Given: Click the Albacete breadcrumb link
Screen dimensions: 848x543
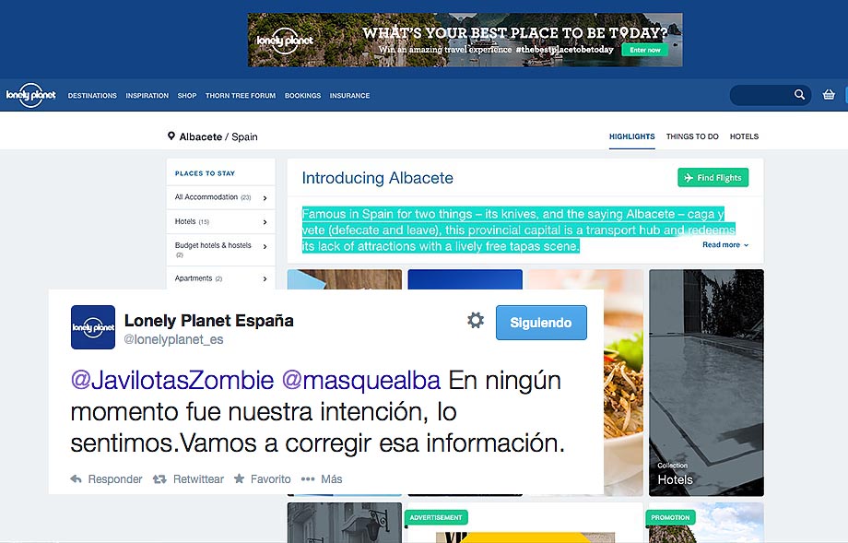Looking at the screenshot, I should coord(201,136).
